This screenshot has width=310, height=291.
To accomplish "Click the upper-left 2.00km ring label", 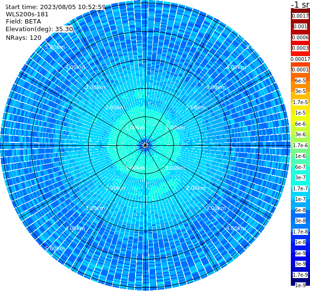I will click(x=115, y=107).
